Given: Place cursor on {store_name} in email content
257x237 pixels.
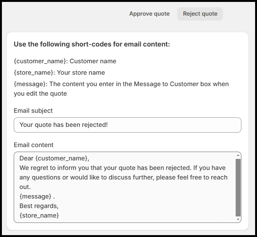Looking at the screenshot, I should click(39, 215).
